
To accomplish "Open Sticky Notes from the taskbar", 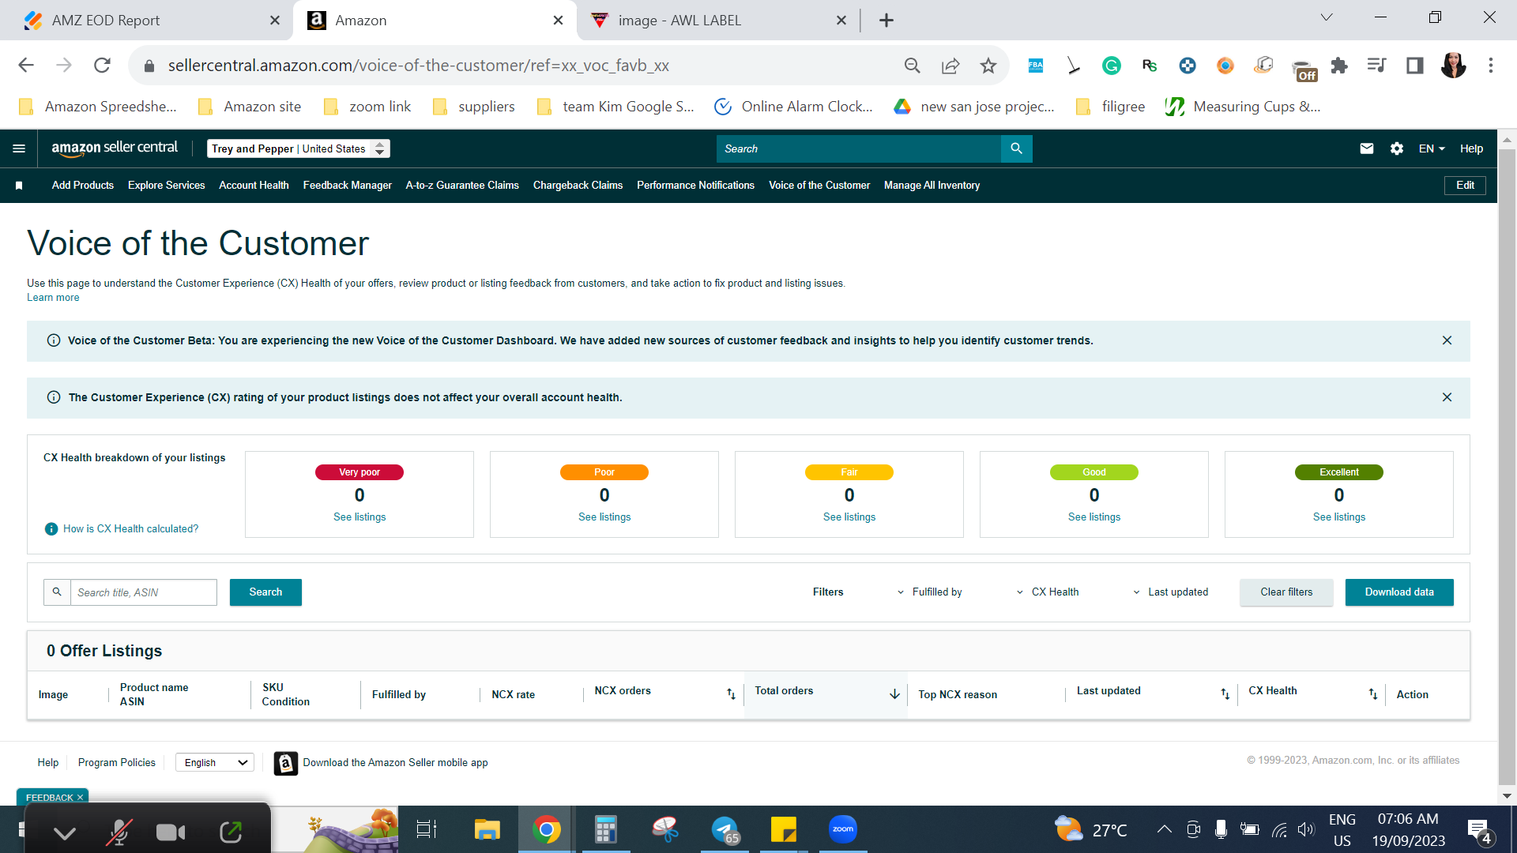I will (x=784, y=829).
